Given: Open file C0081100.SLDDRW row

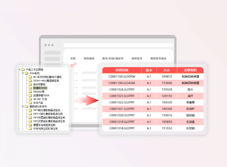Looking at the screenshot, I should click(x=122, y=76).
